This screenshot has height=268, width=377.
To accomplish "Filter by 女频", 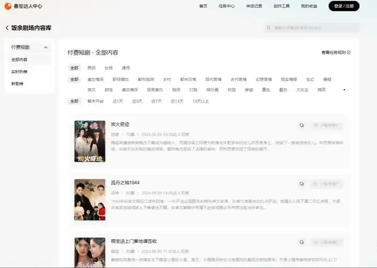I will point(109,68).
